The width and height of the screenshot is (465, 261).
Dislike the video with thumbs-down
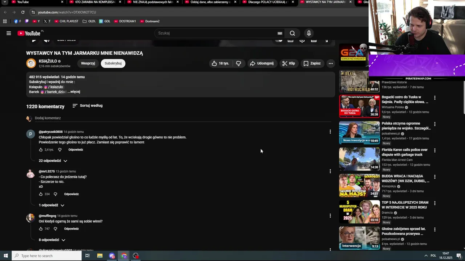[x=239, y=63]
